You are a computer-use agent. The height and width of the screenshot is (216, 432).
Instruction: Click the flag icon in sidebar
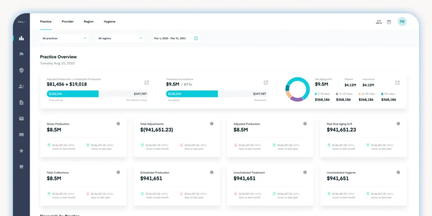pos(22,54)
